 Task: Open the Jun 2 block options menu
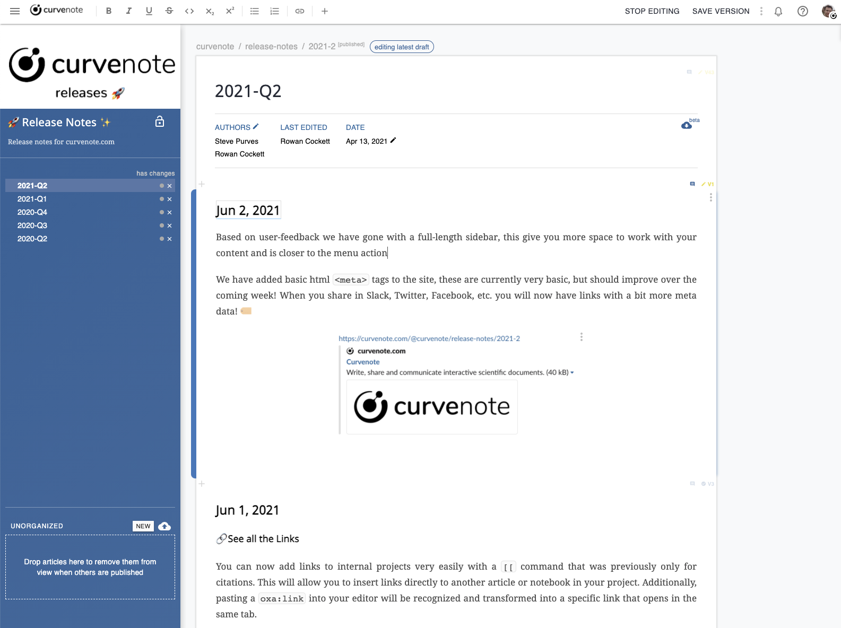pyautogui.click(x=711, y=197)
